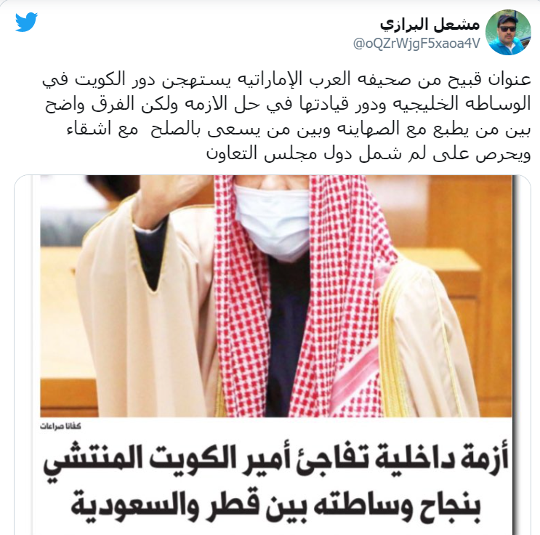Click headline line أزمة داخلية تفاجئ أمير الكويت
The height and width of the screenshot is (535, 540).
coord(277,461)
